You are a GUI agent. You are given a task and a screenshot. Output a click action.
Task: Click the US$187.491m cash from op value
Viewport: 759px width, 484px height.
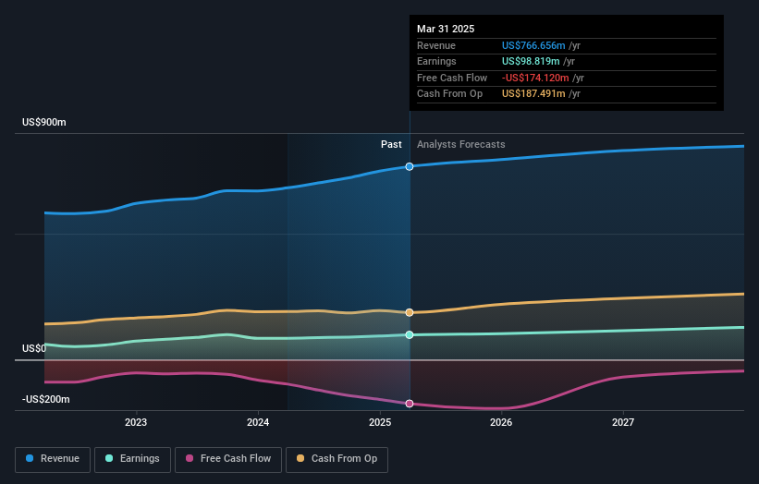(533, 94)
